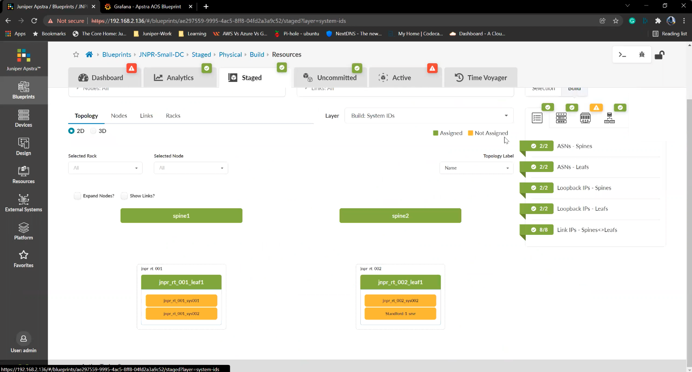Switch to the Analytics tab
This screenshot has height=372, width=692.
(180, 78)
